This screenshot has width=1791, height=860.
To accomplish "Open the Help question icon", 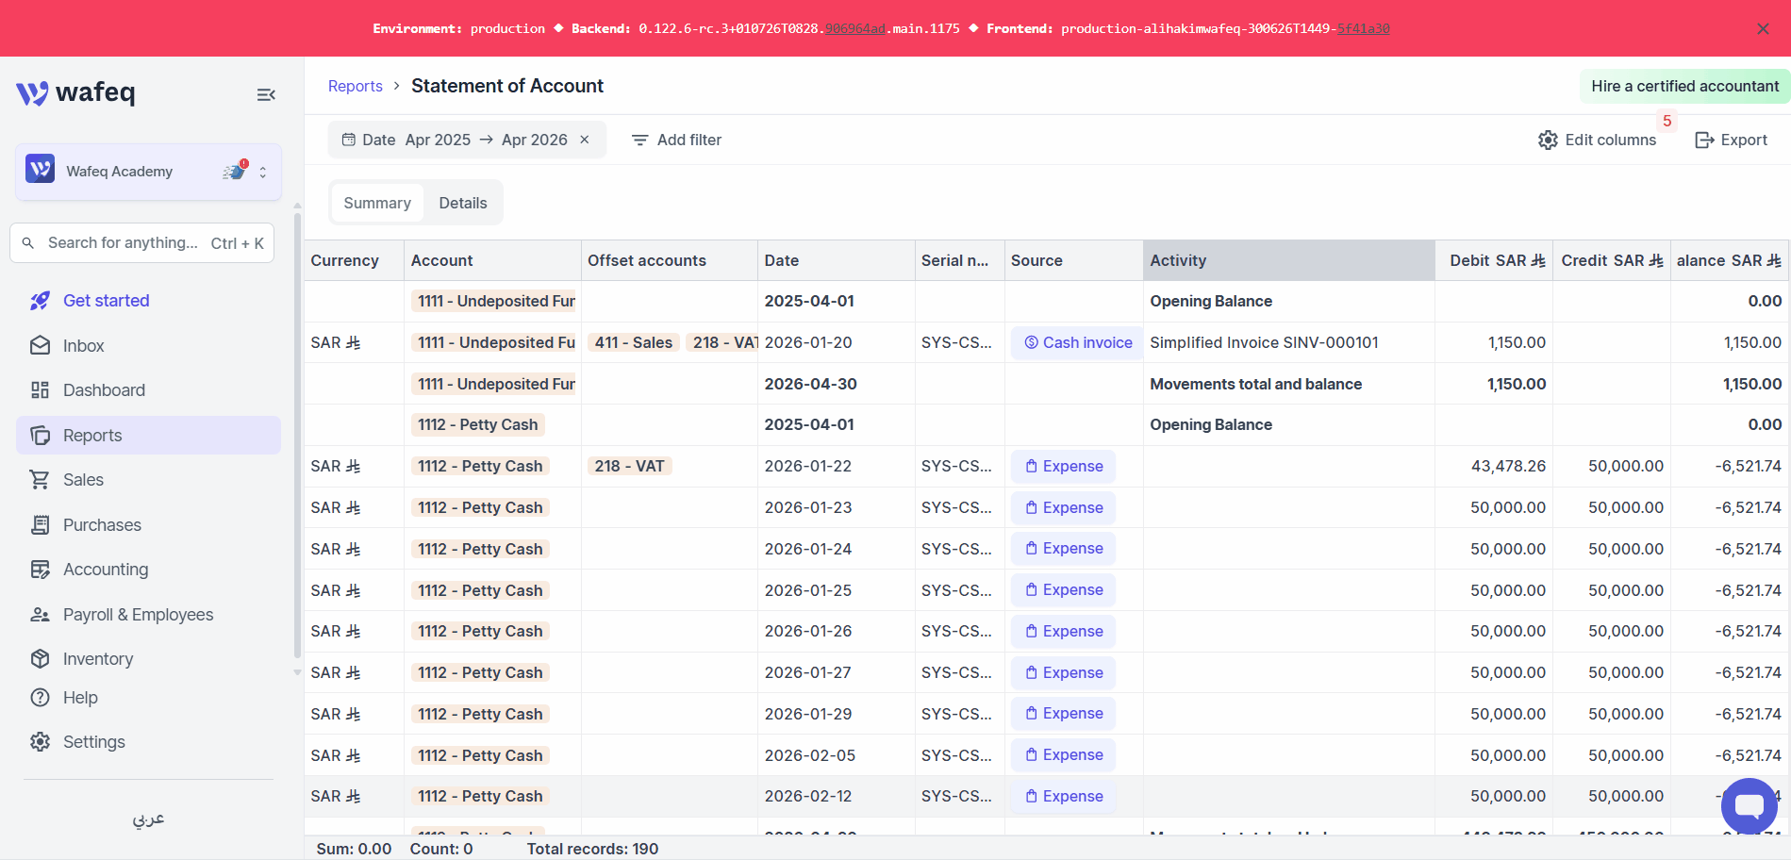I will (40, 698).
